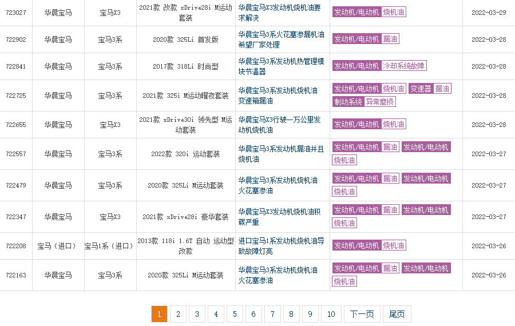Open complaint link 华晨宝马3系发动机漏油并且烧机油
This screenshot has width=515, height=326.
point(281,154)
